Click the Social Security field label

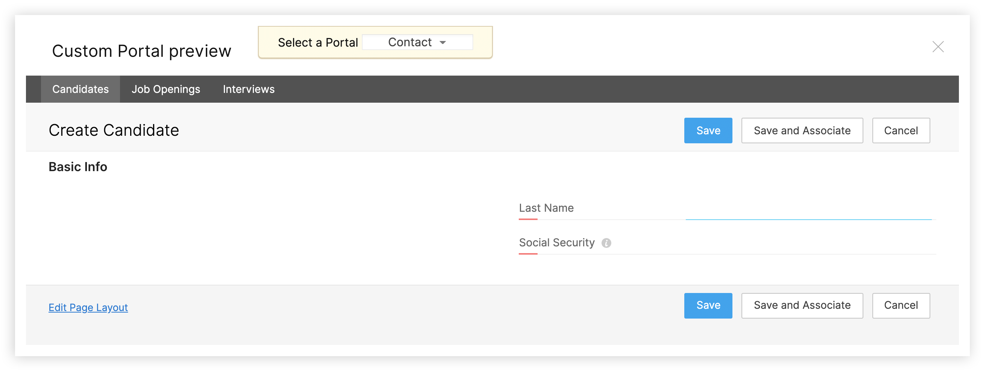(556, 243)
